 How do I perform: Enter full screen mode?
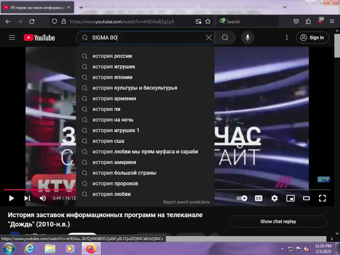point(322,198)
